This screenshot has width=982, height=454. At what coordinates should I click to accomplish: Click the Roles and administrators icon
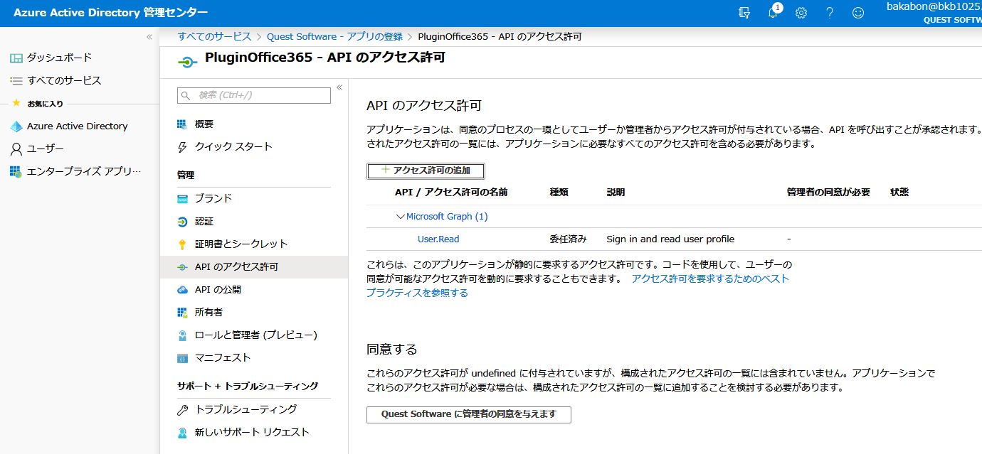(182, 335)
